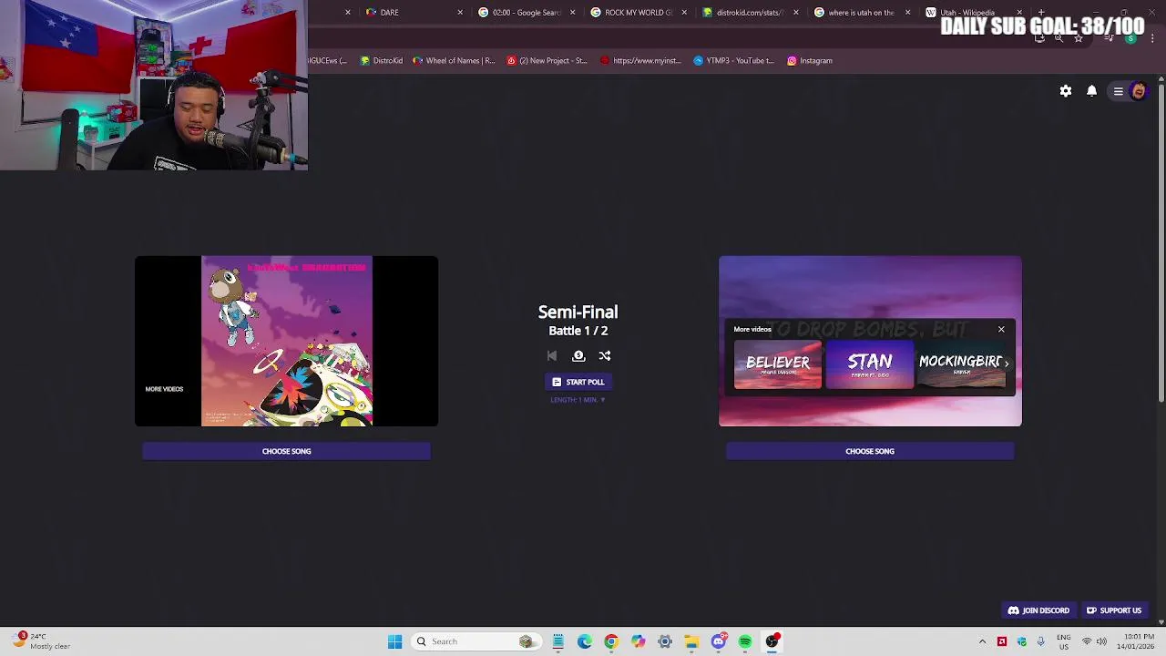
Task: Open the network Wi-Fi tray icon
Action: click(x=1087, y=641)
